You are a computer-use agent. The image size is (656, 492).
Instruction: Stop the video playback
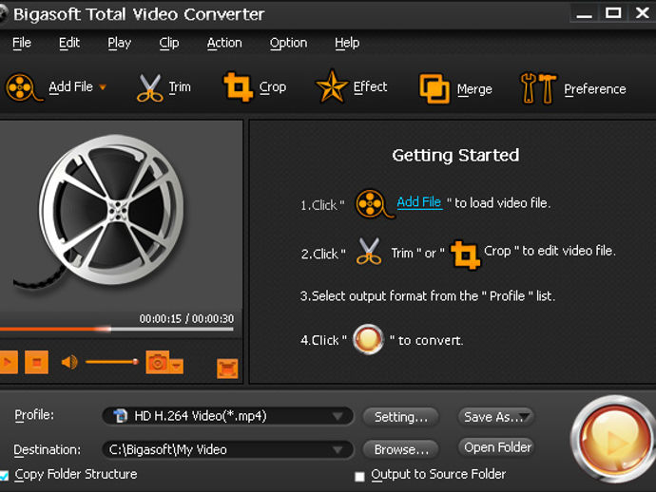(36, 362)
